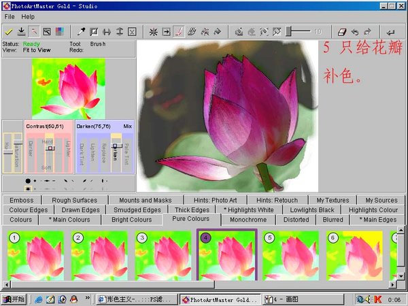408x306 pixels.
Task: Select the eyedropper tool in toolbar
Action: pyautogui.click(x=82, y=31)
